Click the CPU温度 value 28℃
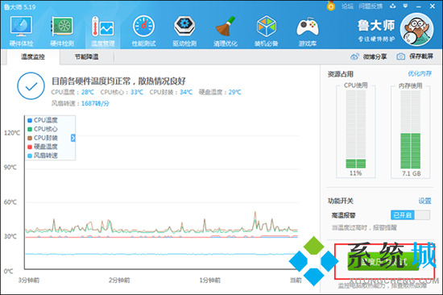Screen dimensions: 443x295 pyautogui.click(x=88, y=92)
